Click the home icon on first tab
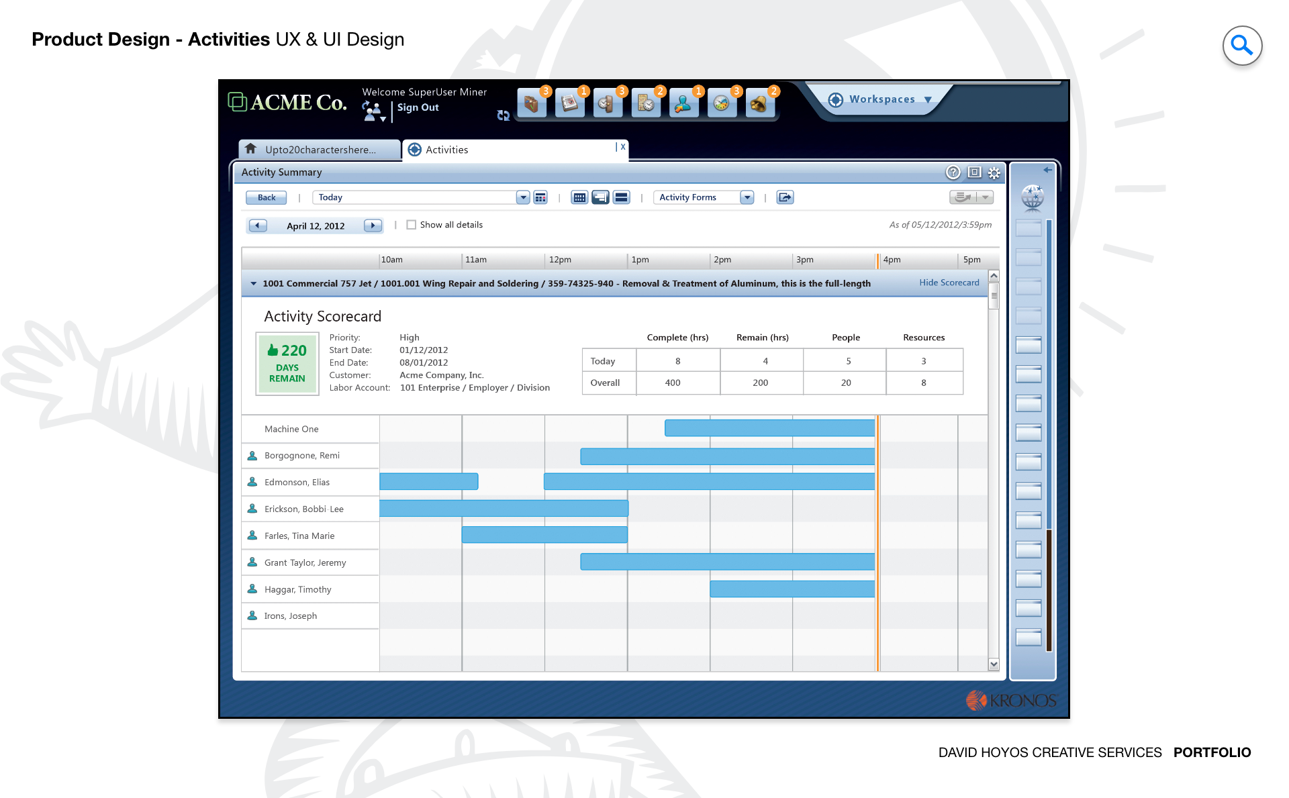The image size is (1289, 798). [x=251, y=148]
